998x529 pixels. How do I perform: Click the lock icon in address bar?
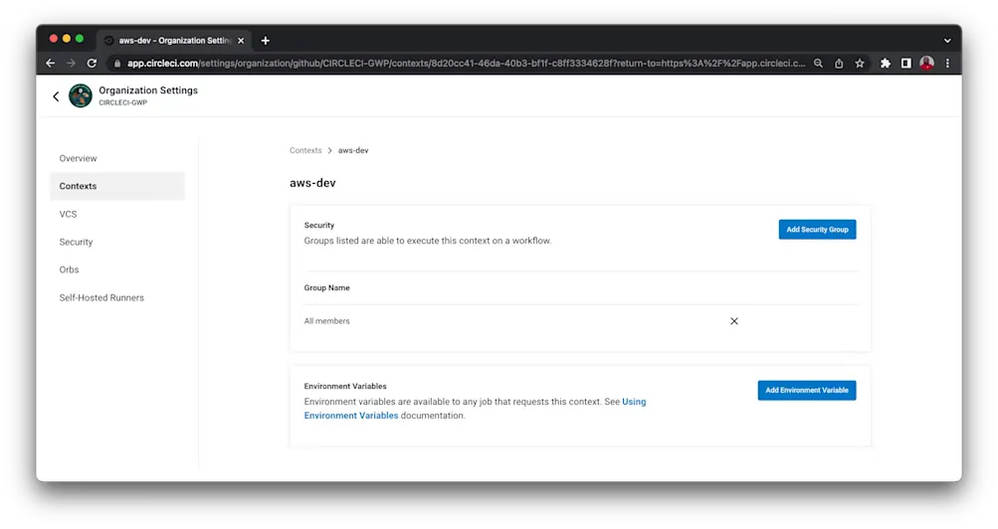(x=117, y=64)
